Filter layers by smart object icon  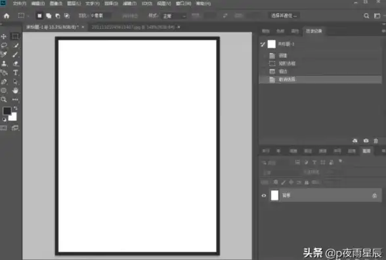point(331,162)
